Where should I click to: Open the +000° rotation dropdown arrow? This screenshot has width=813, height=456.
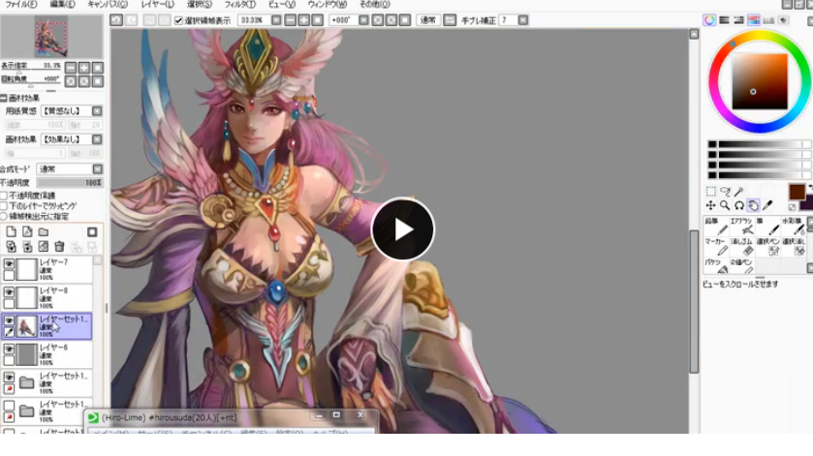point(363,20)
